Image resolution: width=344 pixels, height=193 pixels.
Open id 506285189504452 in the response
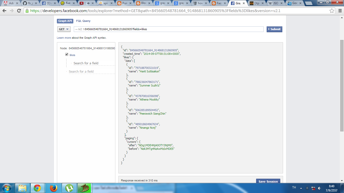tap(147, 110)
